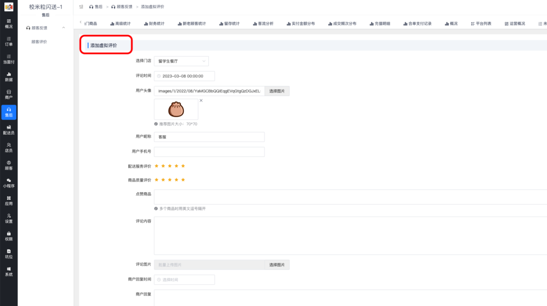Click the 批量上传图片 field
547x306 pixels.
point(209,265)
